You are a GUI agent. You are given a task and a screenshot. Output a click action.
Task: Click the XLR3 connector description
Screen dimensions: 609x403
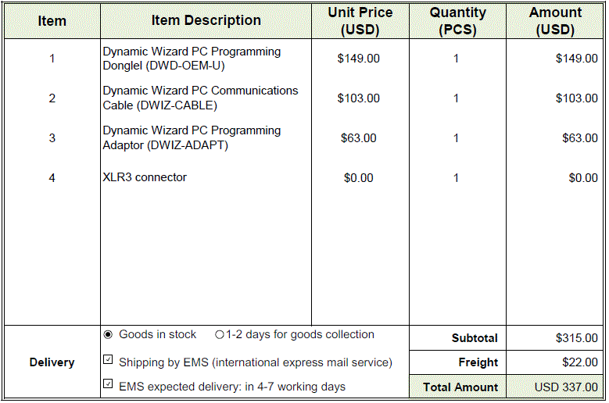pos(145,177)
